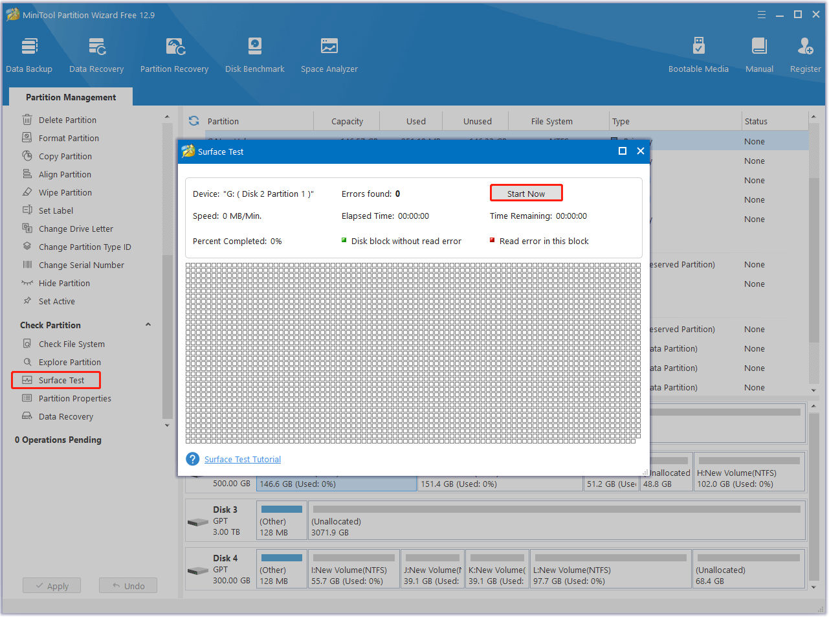The width and height of the screenshot is (829, 617).
Task: Run Check File System
Action: coord(71,344)
